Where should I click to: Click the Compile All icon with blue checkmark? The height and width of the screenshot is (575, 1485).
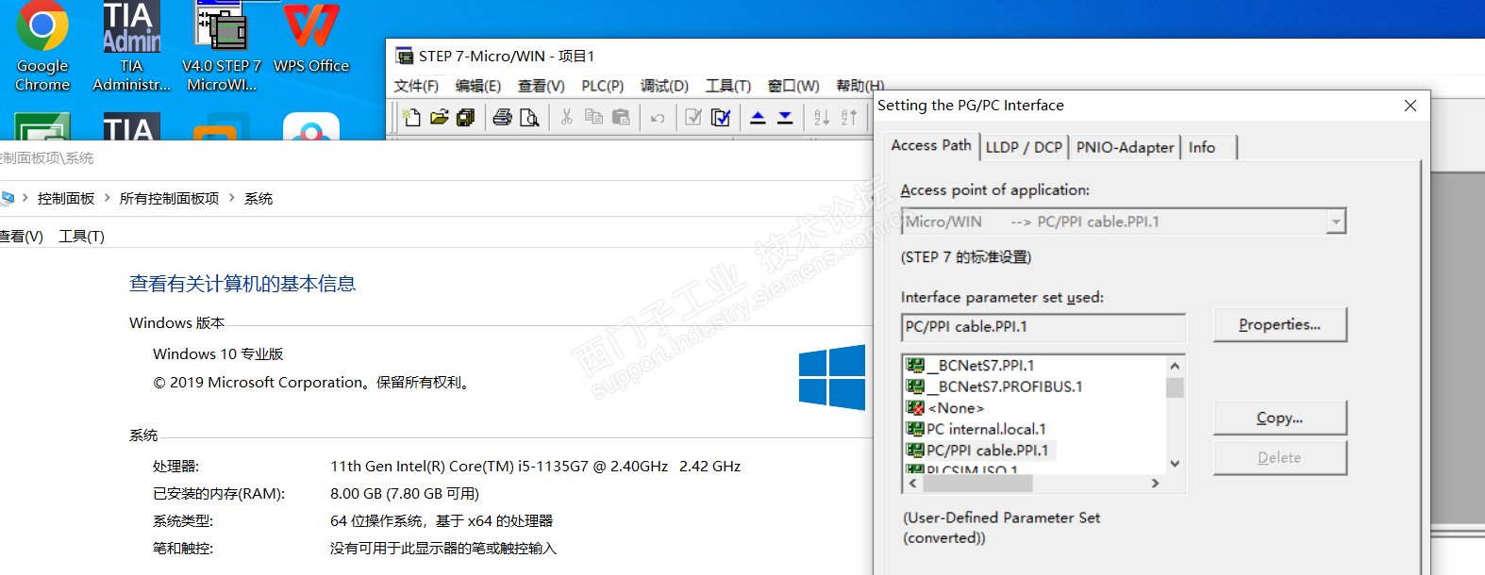coord(721,117)
